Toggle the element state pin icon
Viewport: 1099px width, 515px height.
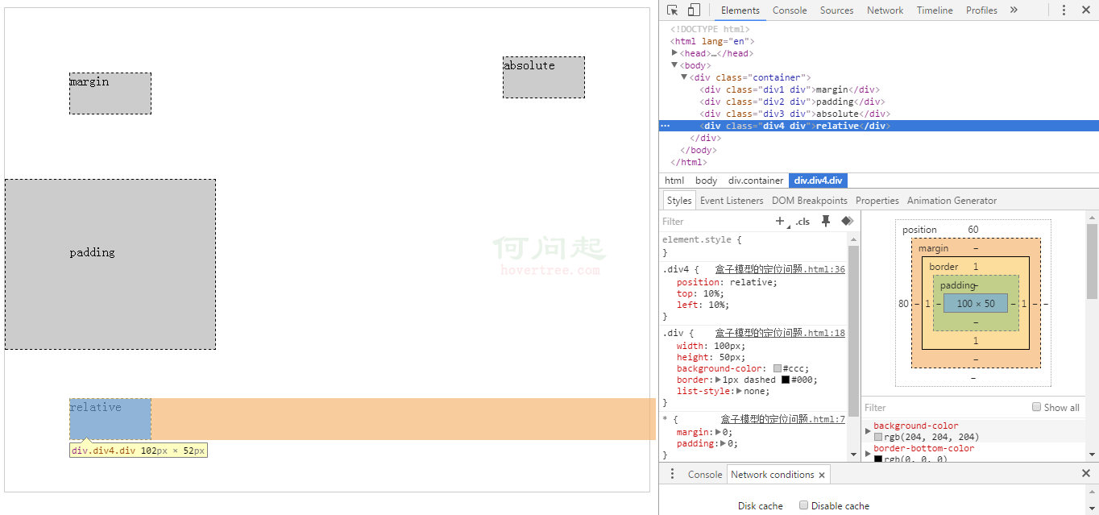point(826,221)
